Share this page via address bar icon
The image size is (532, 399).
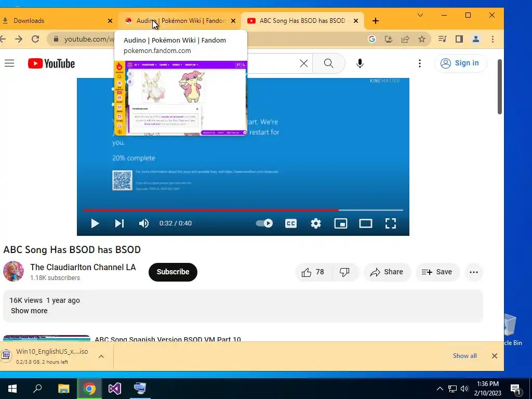click(405, 39)
